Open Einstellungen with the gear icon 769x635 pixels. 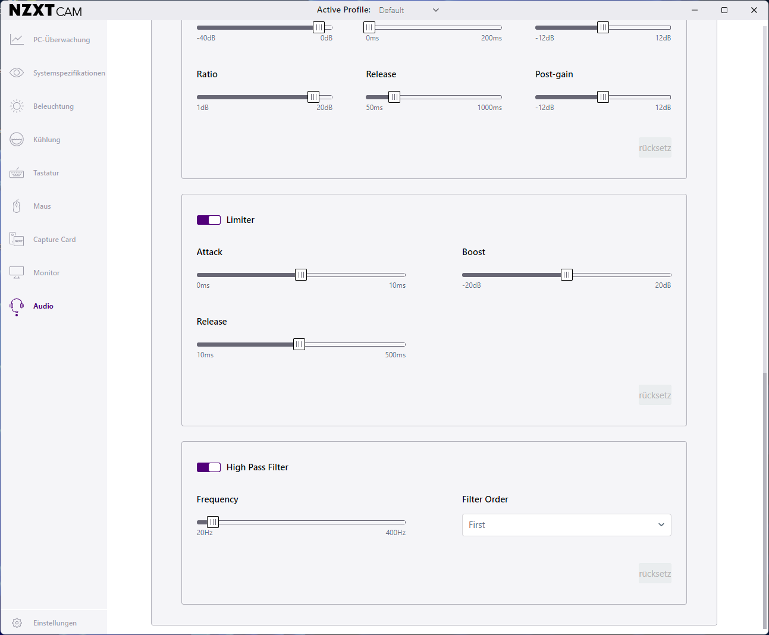pos(17,623)
